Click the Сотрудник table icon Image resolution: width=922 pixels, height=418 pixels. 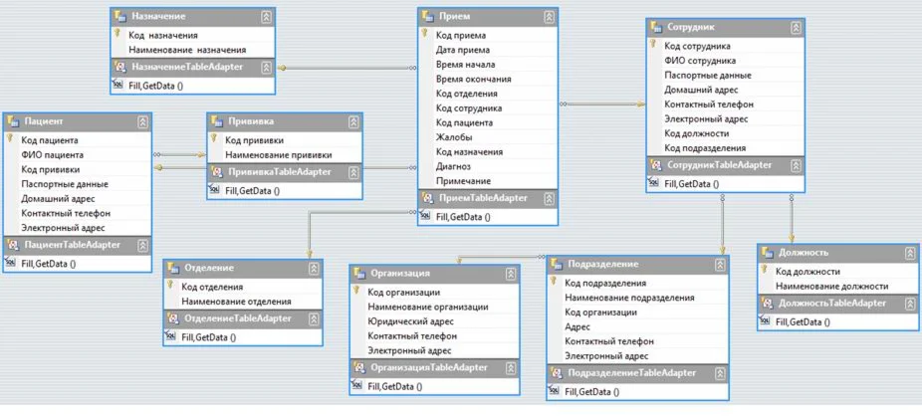(x=655, y=27)
